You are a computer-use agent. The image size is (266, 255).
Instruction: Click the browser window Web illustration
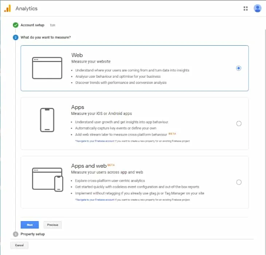pyautogui.click(x=47, y=68)
